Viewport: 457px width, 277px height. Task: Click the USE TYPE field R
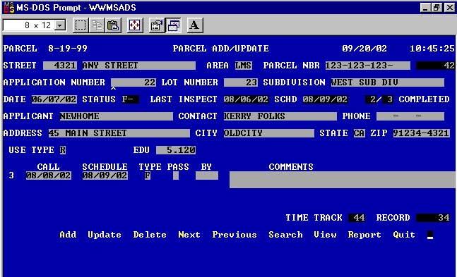pos(63,150)
